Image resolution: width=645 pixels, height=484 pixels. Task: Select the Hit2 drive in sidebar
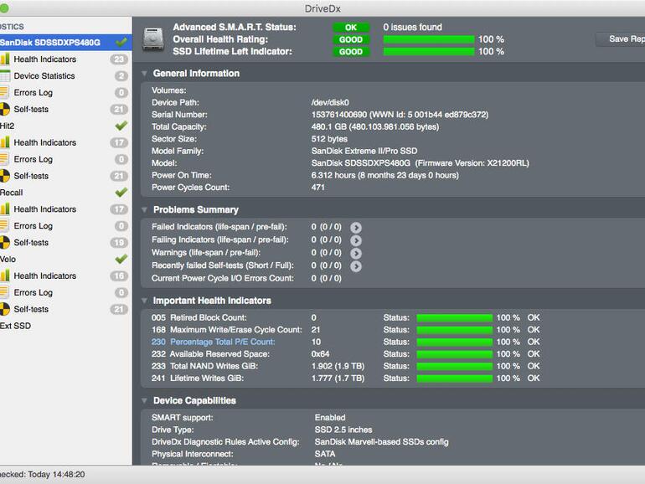[x=66, y=126]
